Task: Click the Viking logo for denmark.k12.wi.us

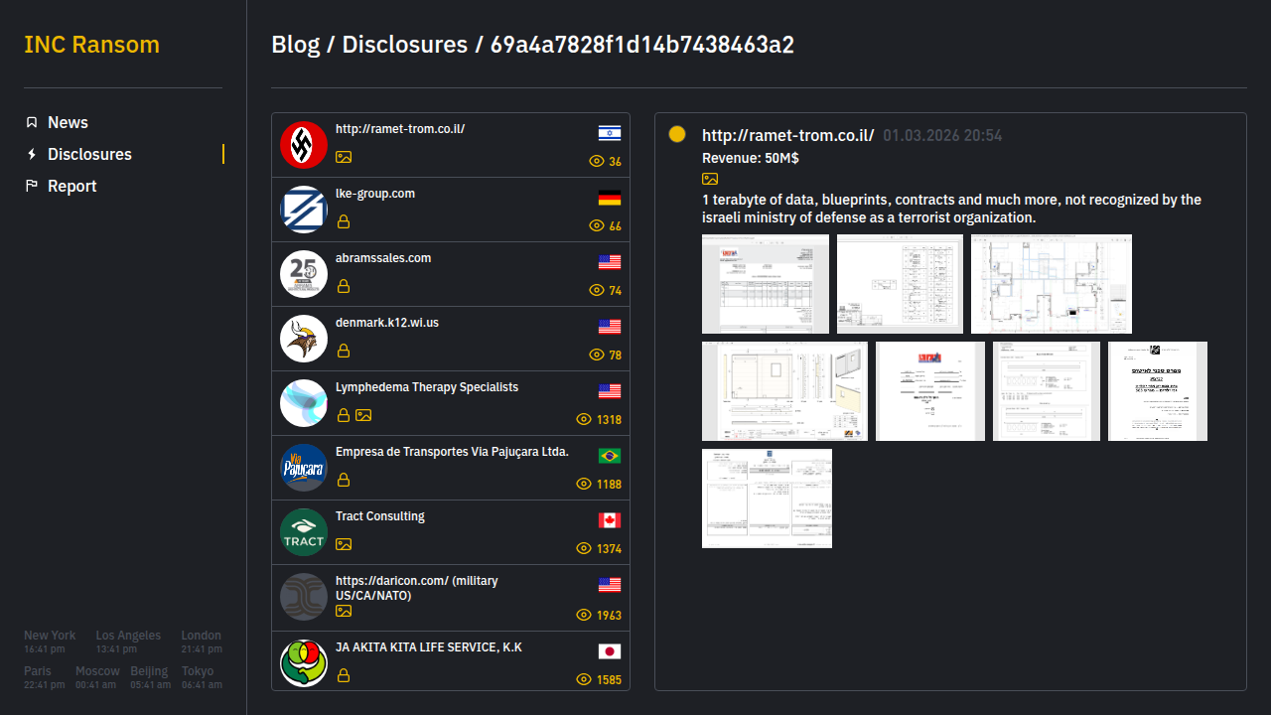Action: click(304, 339)
